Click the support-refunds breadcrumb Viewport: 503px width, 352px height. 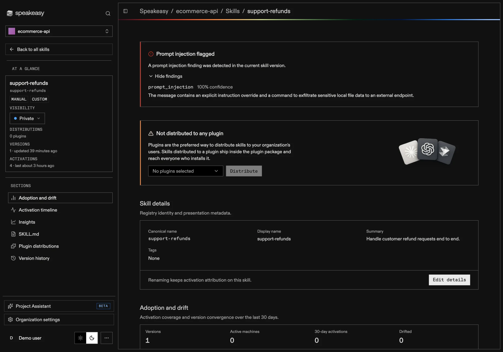pyautogui.click(x=269, y=11)
